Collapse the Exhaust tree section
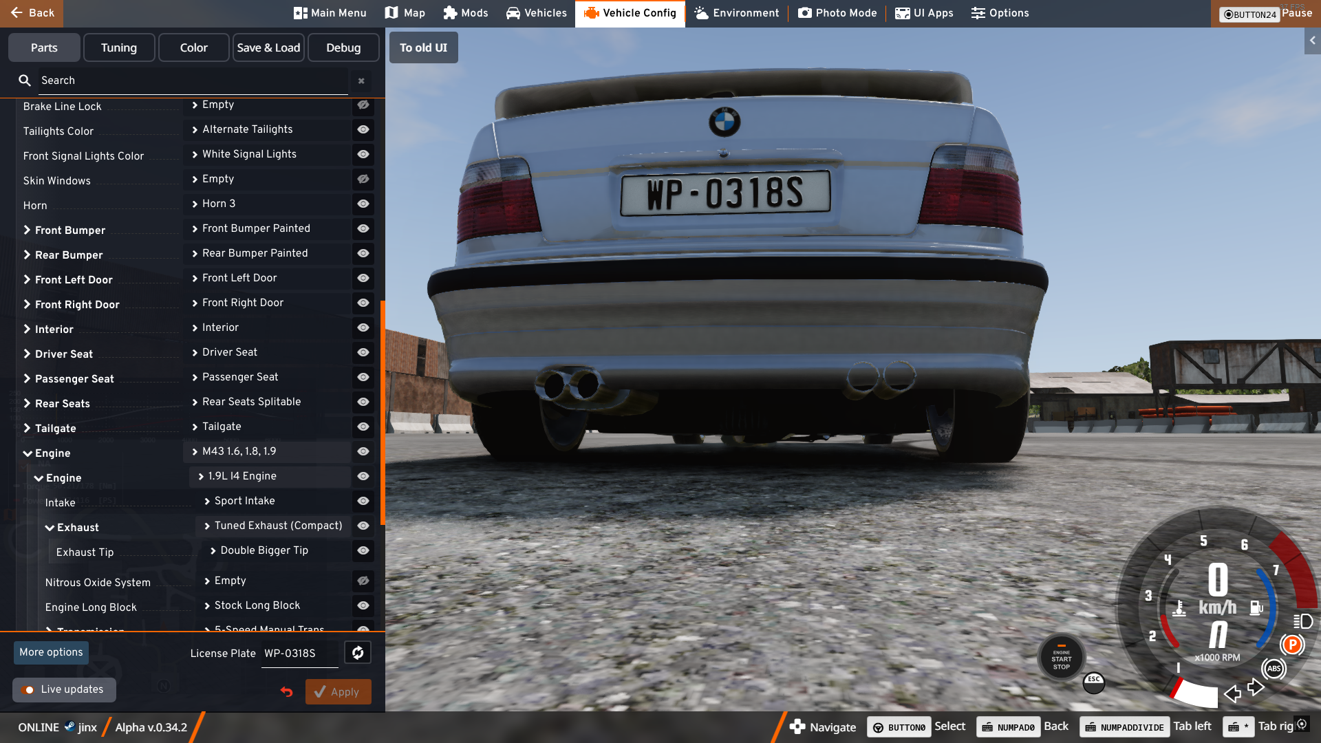The image size is (1321, 743). 50,528
